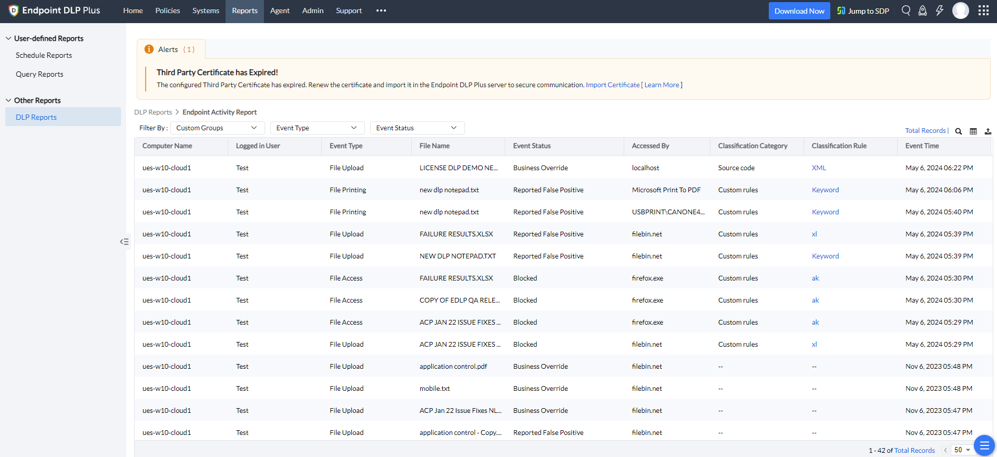Viewport: 997px width, 457px height.
Task: Open the more menu ellipsis
Action: click(x=381, y=11)
